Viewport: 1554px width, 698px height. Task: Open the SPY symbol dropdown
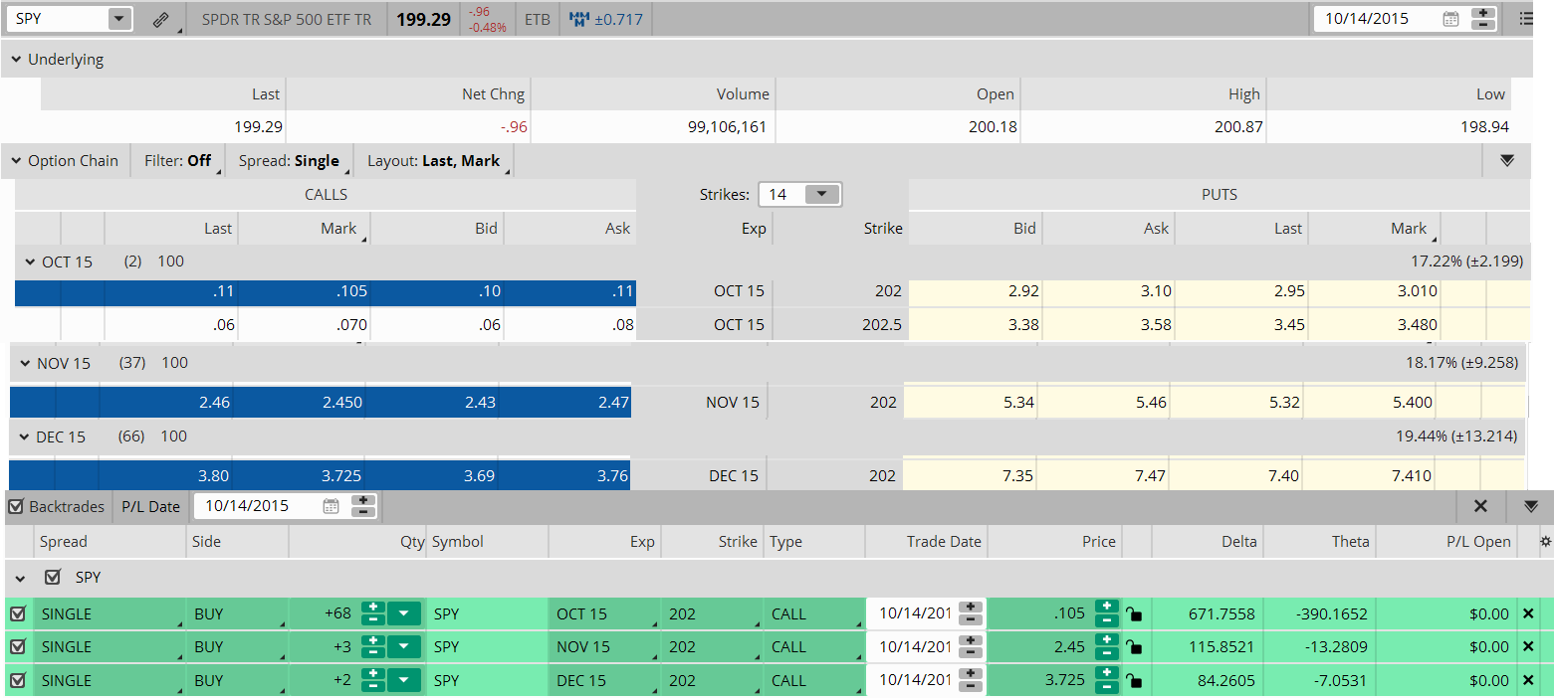[x=118, y=19]
